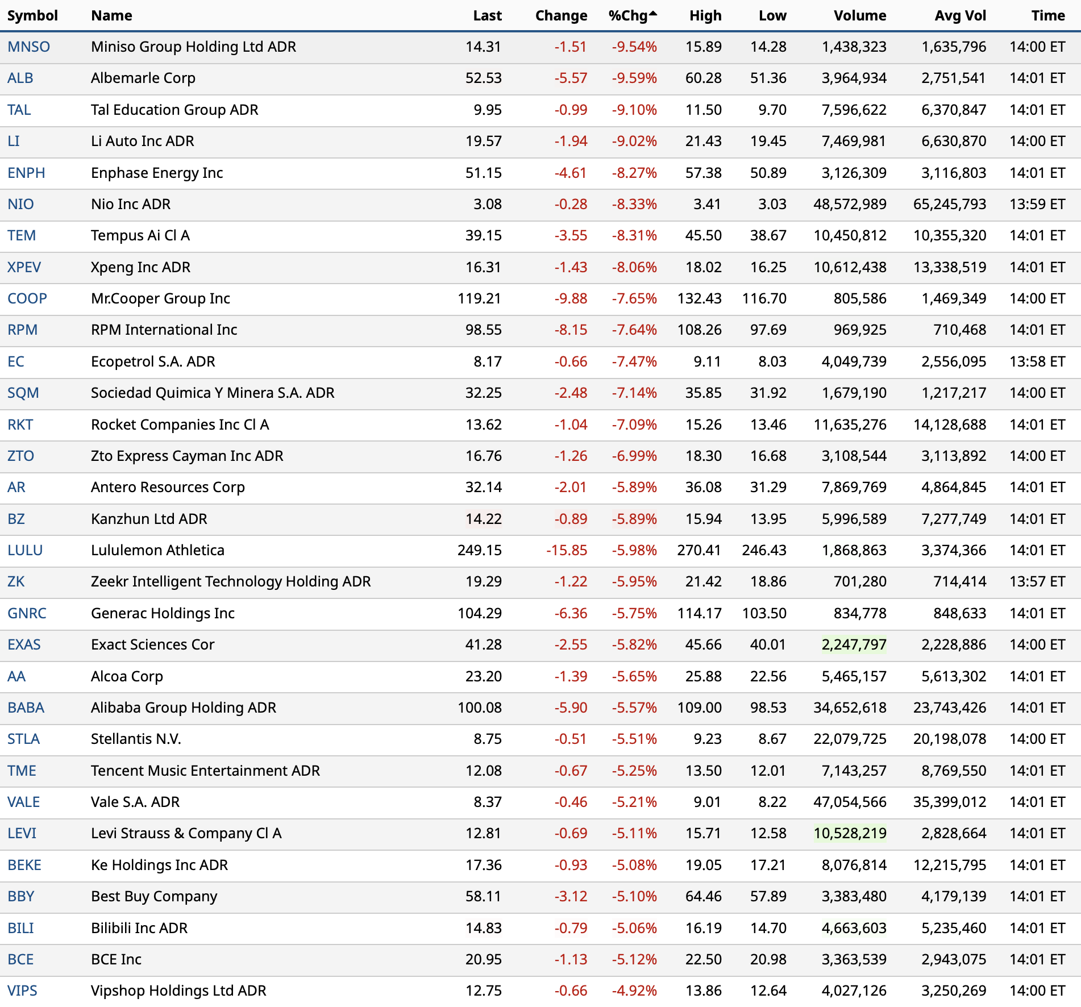Screen dimensions: 1081x1007
Task: Click the Last column header
Action: (487, 16)
